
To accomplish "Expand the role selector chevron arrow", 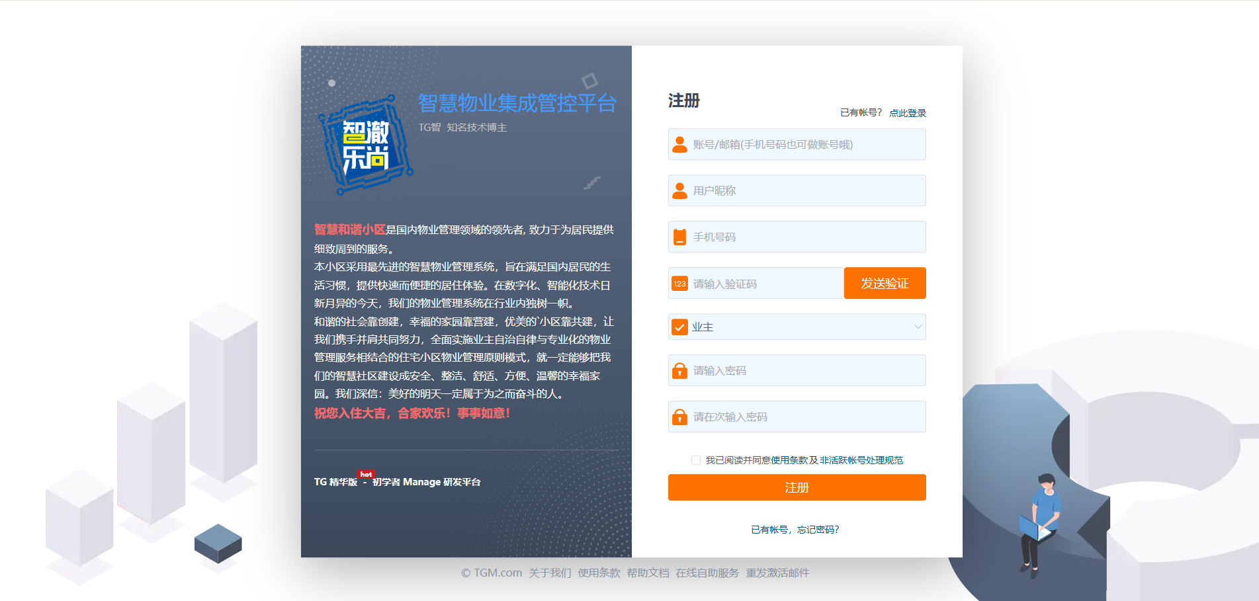I will [918, 327].
